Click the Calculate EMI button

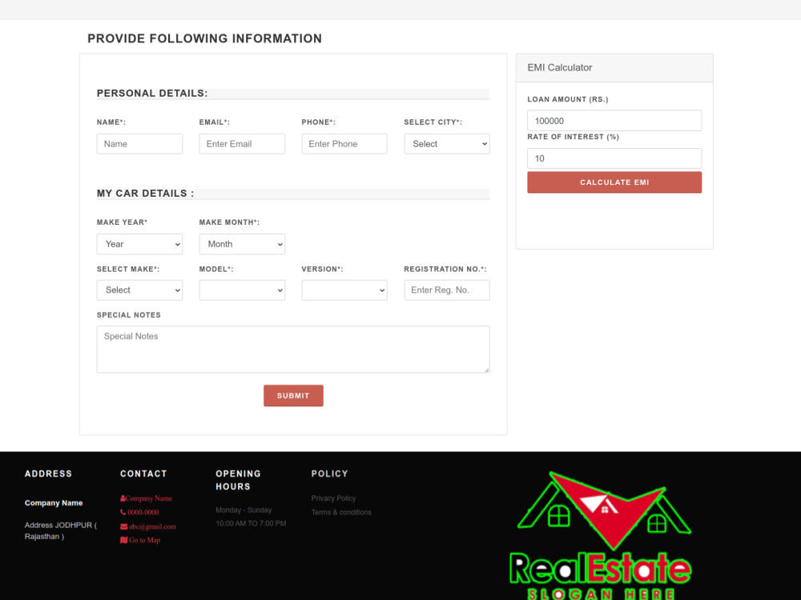tap(614, 182)
